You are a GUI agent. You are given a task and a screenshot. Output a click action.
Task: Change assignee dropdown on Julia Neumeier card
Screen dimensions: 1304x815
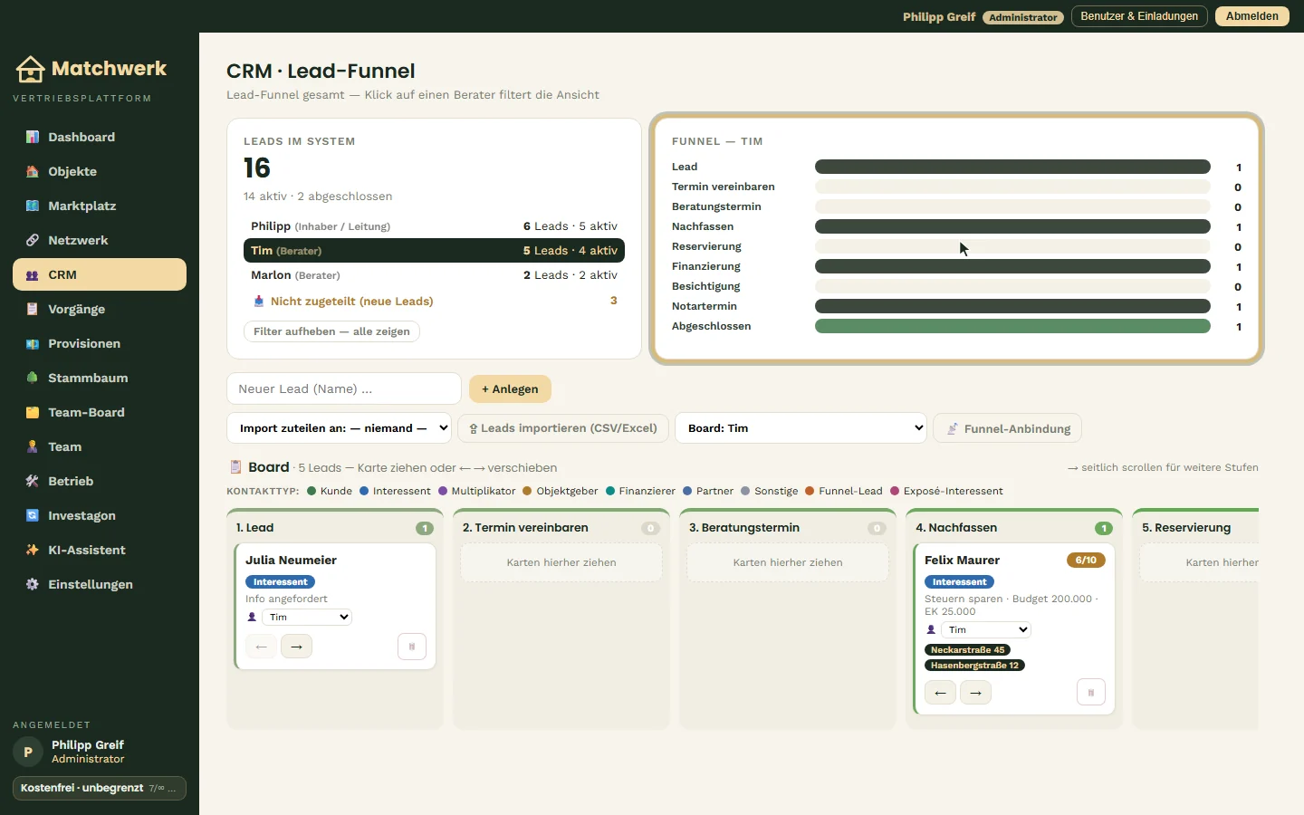point(307,618)
